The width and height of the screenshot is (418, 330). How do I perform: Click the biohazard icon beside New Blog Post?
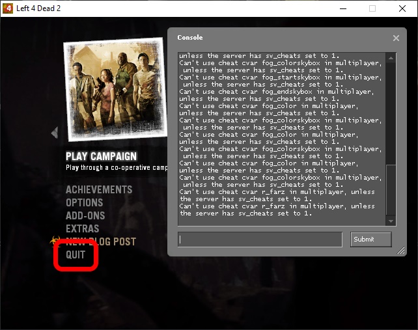coord(57,241)
